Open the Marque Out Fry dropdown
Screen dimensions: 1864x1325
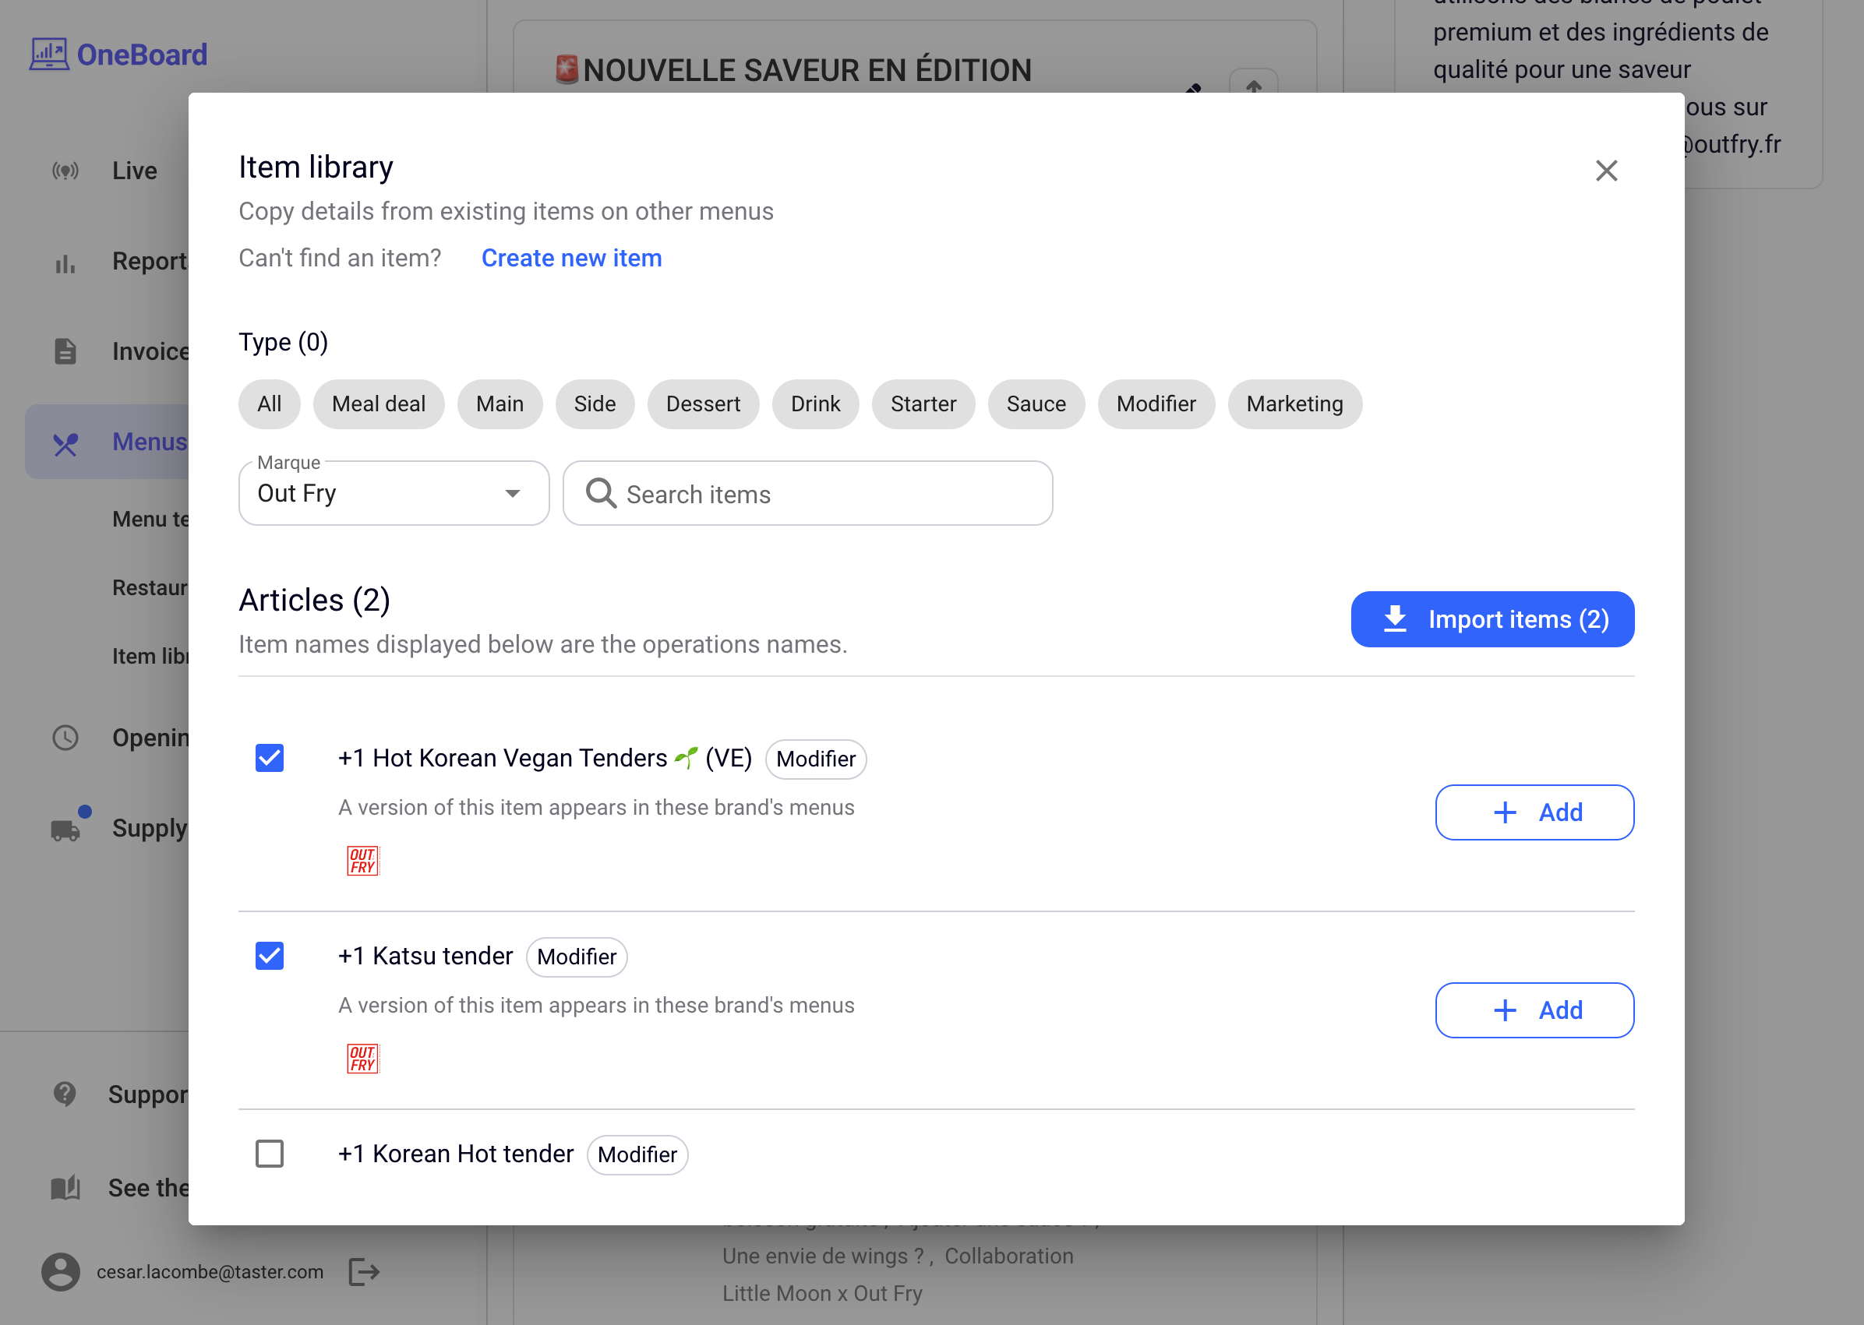[394, 493]
